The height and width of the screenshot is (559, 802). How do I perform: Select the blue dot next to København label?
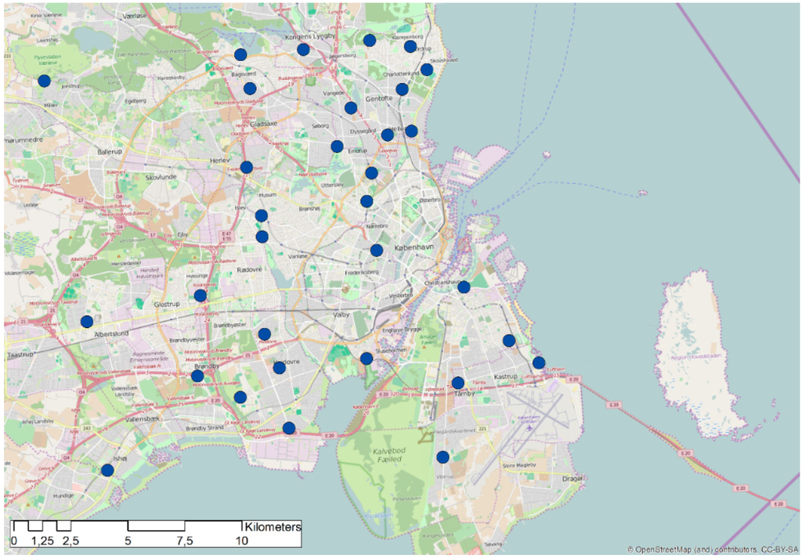click(x=377, y=251)
